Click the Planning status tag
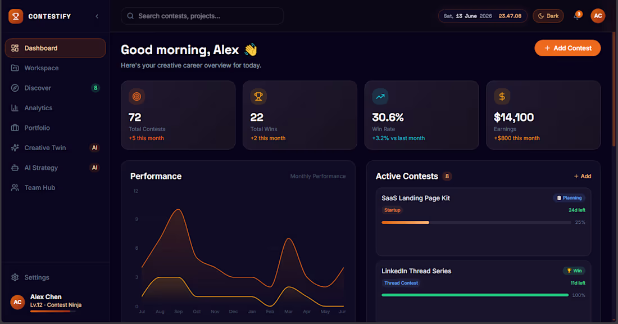Viewport: 618px width, 324px height. [x=569, y=198]
